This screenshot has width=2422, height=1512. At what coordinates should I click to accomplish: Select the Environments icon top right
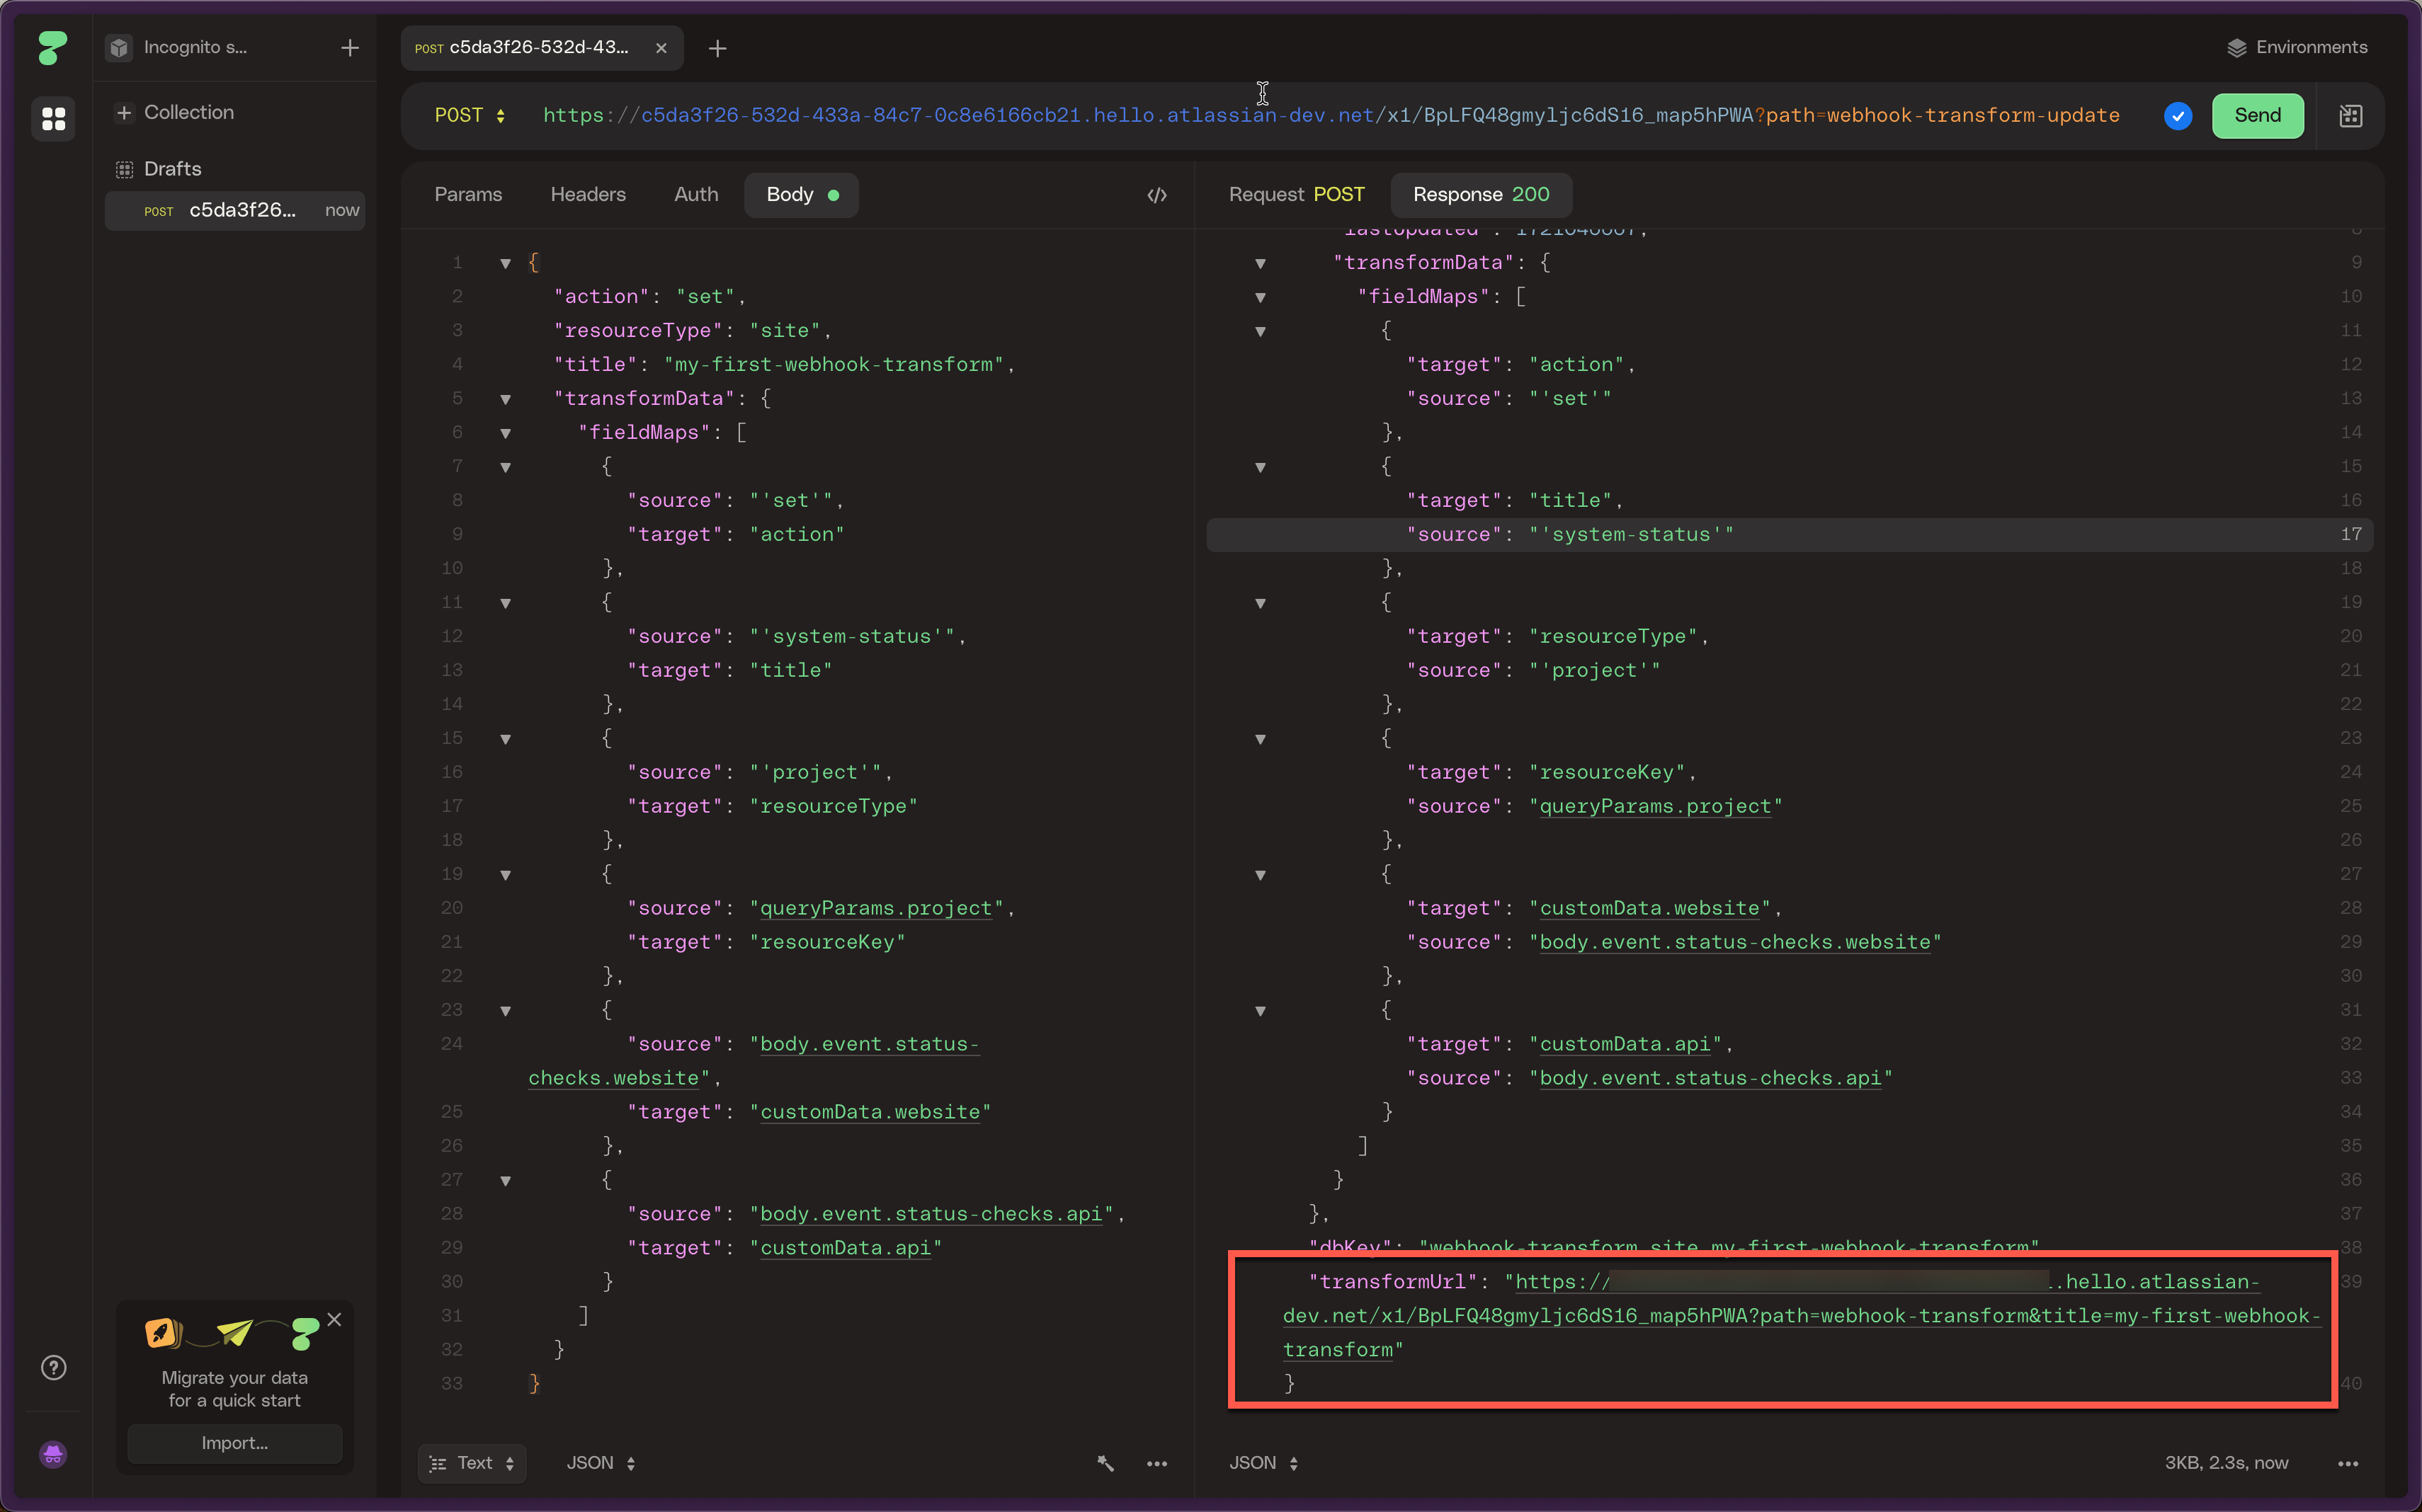coord(2237,47)
